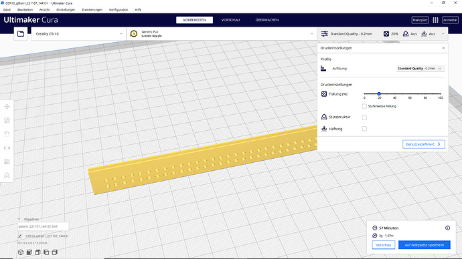Click the Füllung infill icon in panel
Image resolution: width=462 pixels, height=259 pixels.
coord(324,94)
